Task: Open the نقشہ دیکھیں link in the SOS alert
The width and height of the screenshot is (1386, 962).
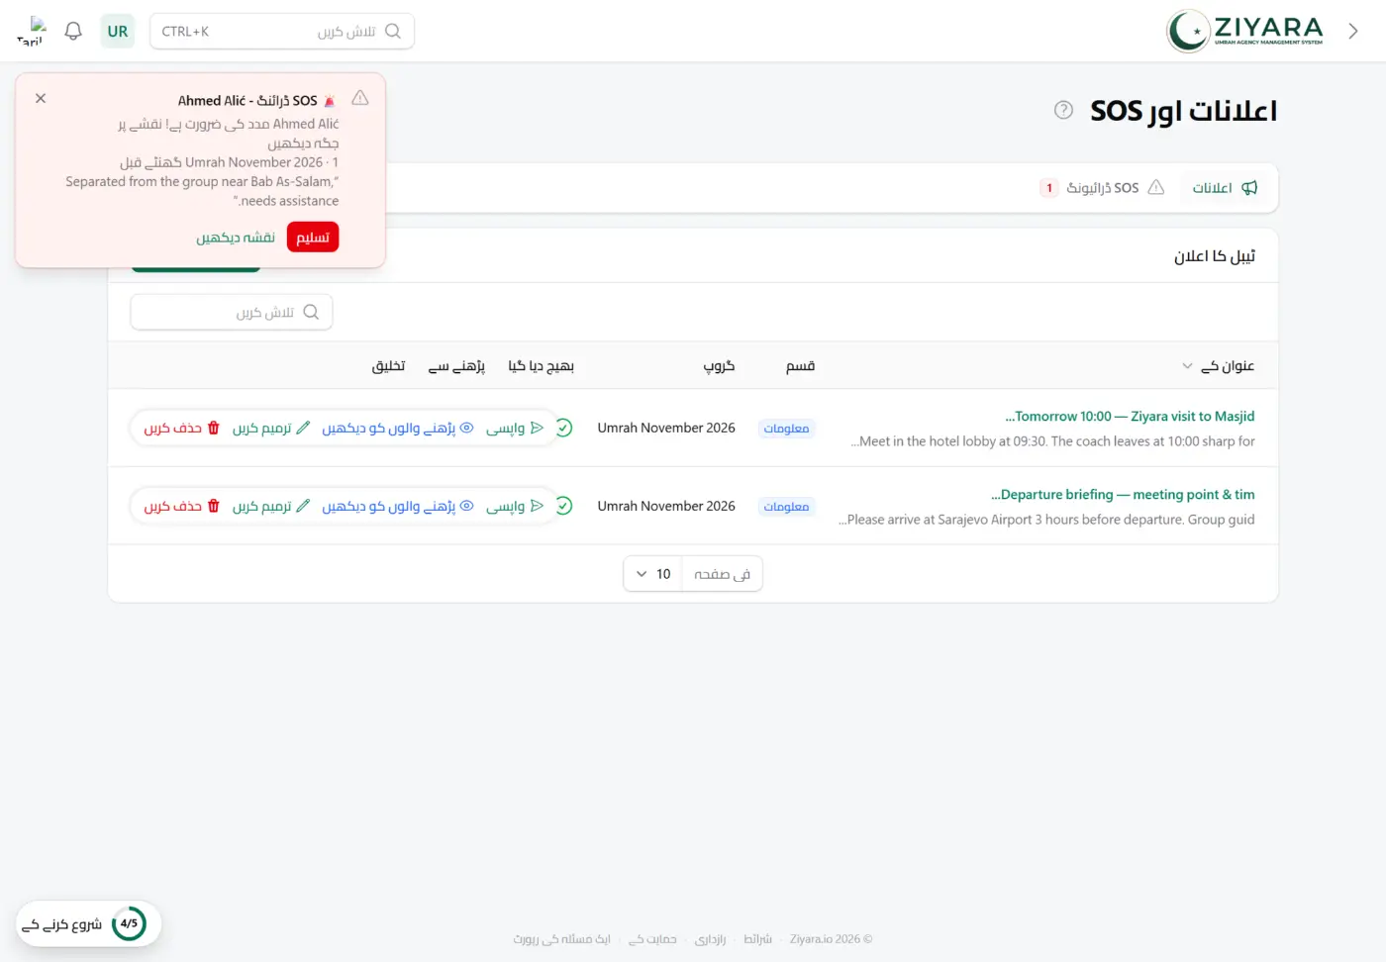Action: coord(236,238)
